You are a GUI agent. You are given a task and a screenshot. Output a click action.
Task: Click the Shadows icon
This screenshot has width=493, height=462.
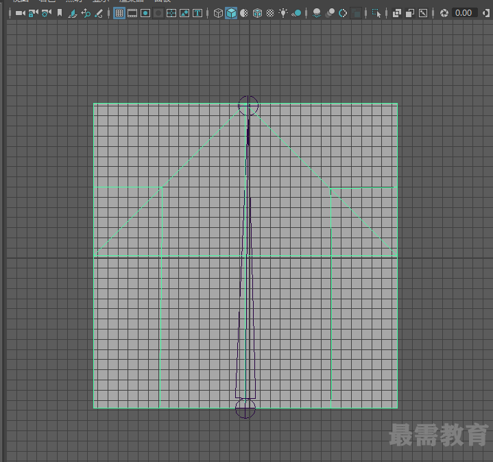coord(296,13)
